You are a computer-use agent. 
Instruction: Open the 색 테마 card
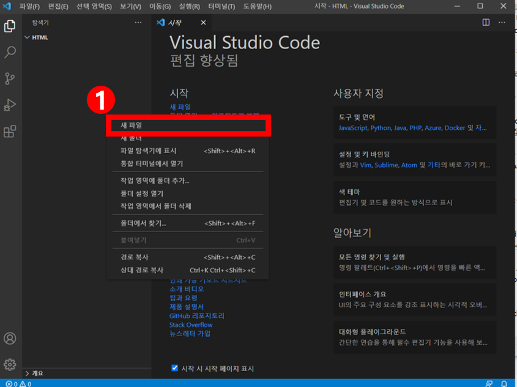tap(415, 197)
